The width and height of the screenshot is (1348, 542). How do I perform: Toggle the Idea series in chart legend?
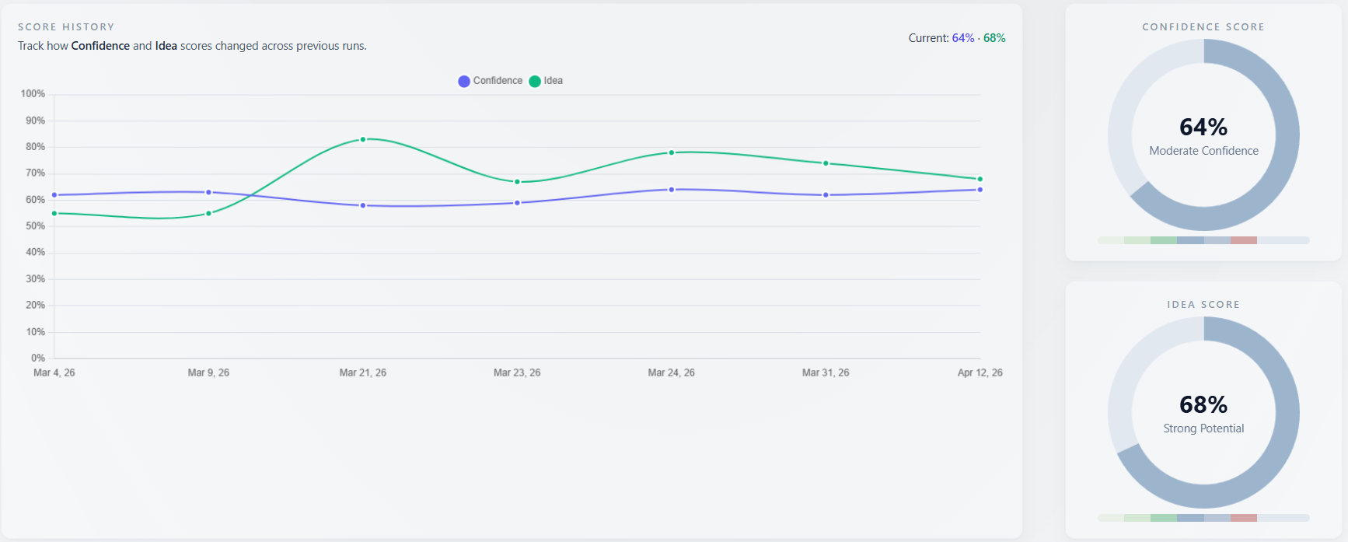pyautogui.click(x=546, y=81)
